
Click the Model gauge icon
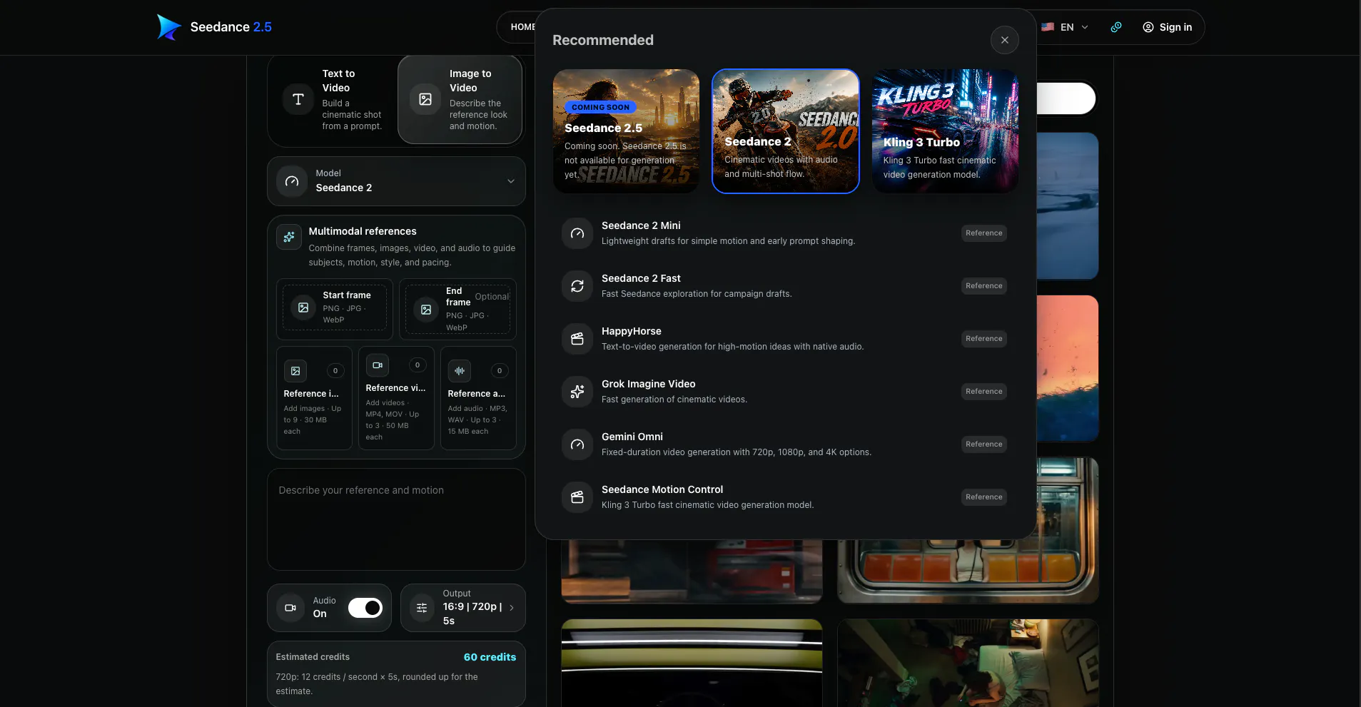coord(292,181)
